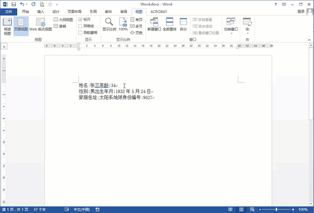Click the macro recording status bar icon

pyautogui.click(x=97, y=209)
